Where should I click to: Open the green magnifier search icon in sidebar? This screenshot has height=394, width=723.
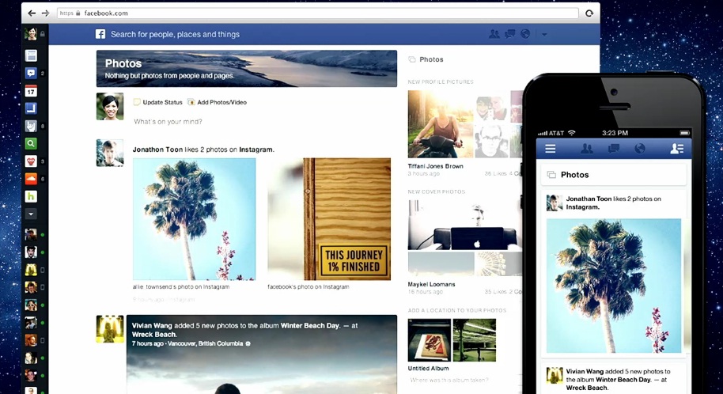31,143
